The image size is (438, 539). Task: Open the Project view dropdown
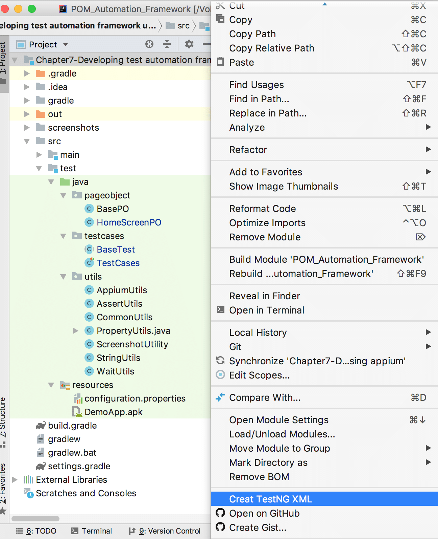click(66, 45)
